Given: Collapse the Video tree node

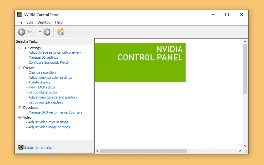Looking at the screenshot, I should [20, 117].
